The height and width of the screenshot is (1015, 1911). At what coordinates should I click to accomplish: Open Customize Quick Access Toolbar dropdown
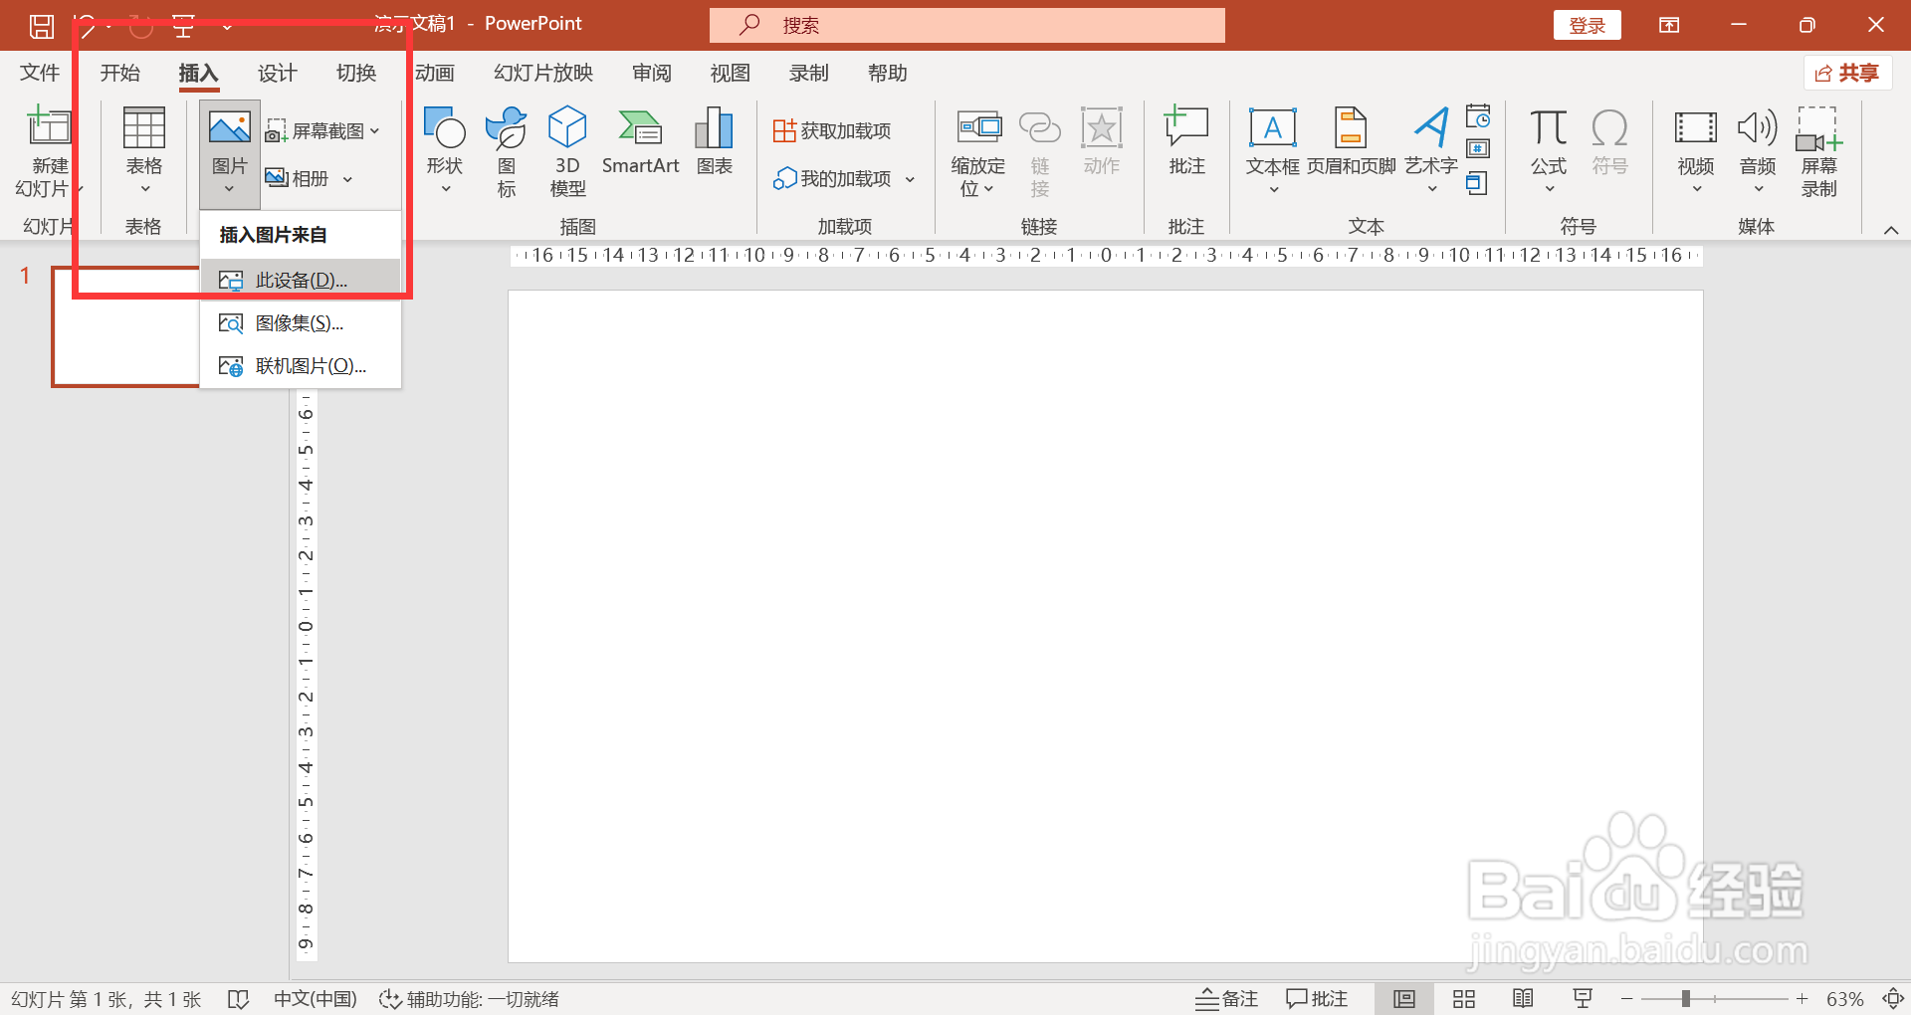[x=227, y=27]
